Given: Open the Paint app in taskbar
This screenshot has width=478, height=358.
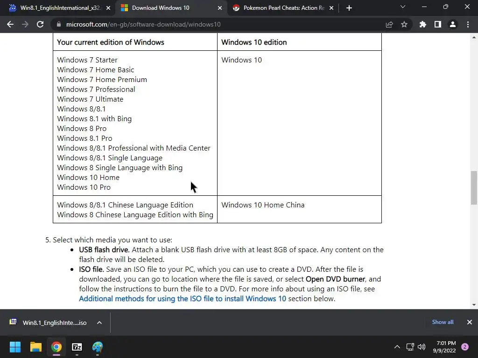Looking at the screenshot, I should [98, 347].
